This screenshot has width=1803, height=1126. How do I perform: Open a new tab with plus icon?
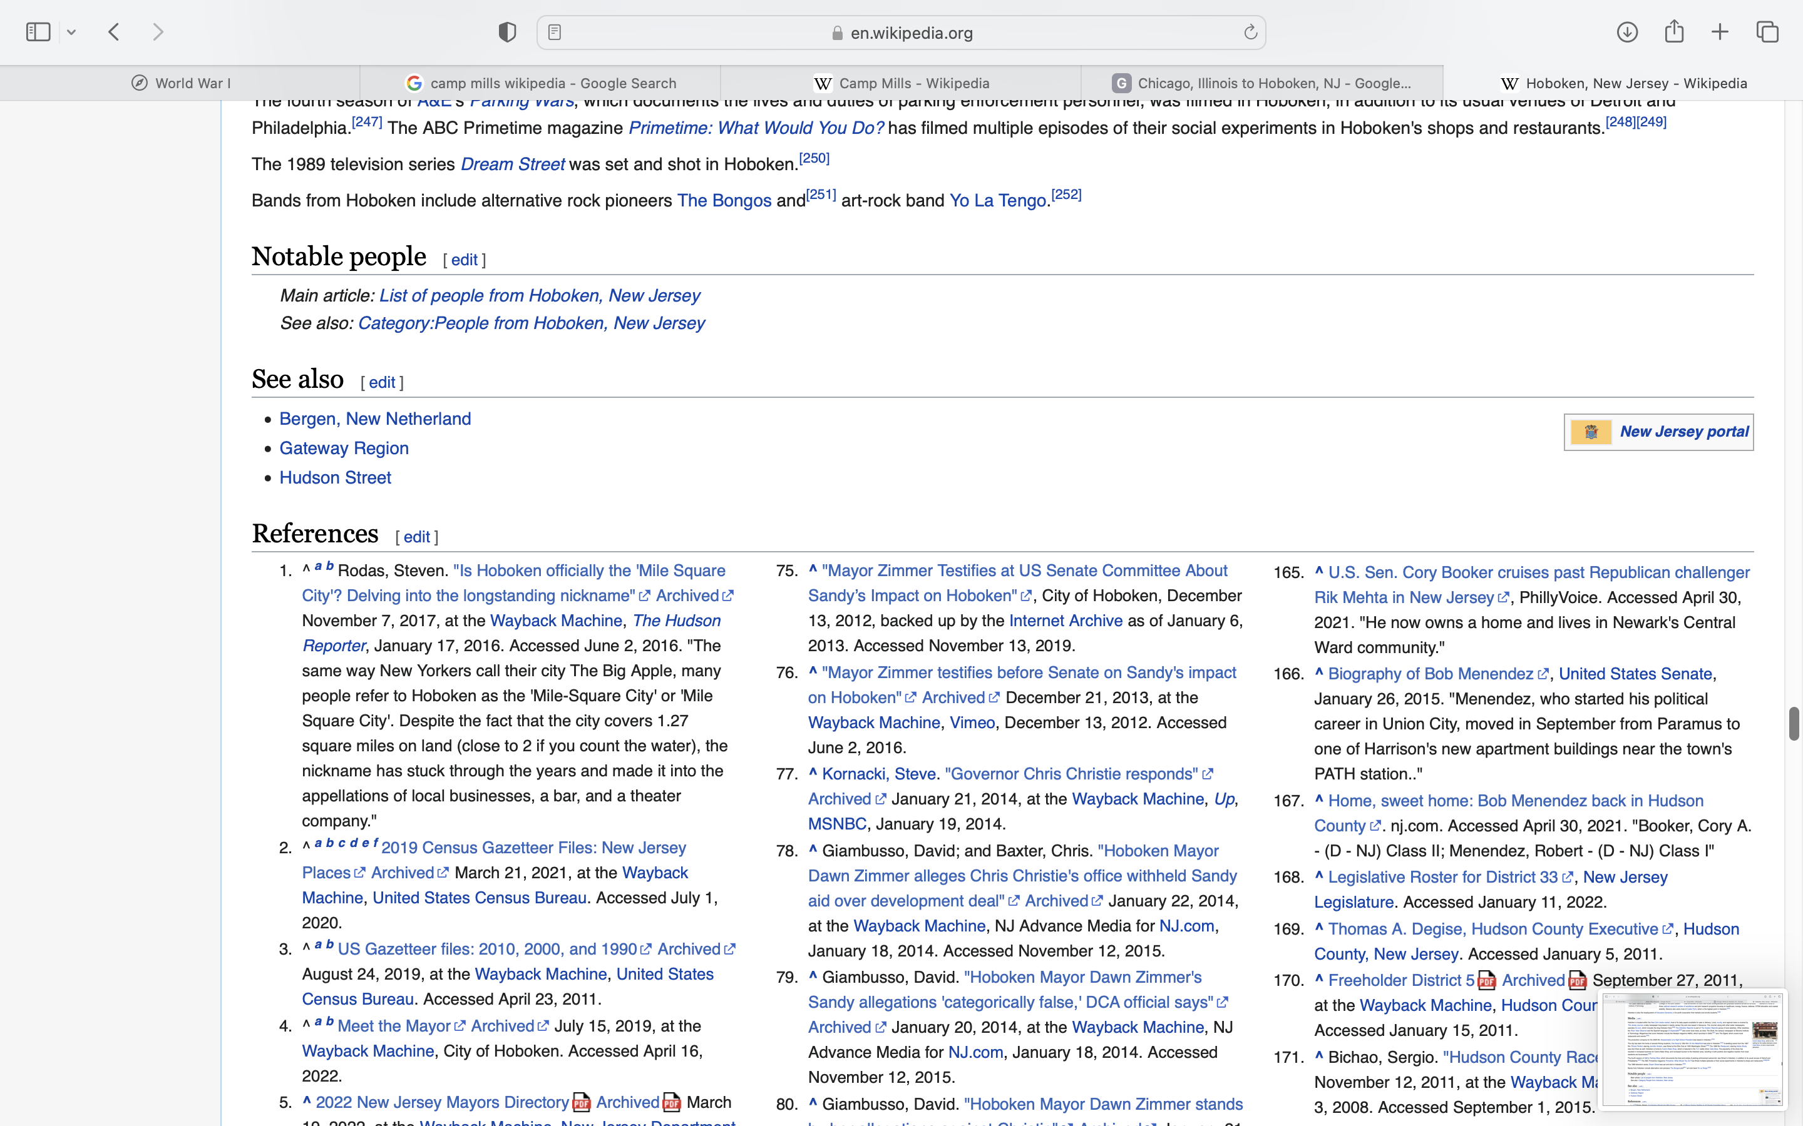(1720, 32)
